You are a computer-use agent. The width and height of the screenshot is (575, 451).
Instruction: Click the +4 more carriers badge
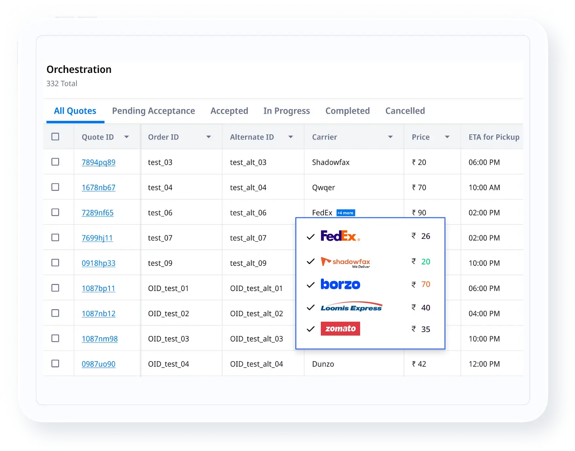[x=345, y=213]
